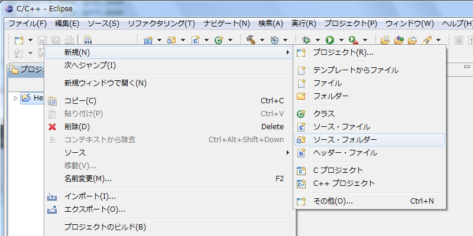Select 新規(N) in the context menu
The height and width of the screenshot is (236, 473).
coord(169,53)
